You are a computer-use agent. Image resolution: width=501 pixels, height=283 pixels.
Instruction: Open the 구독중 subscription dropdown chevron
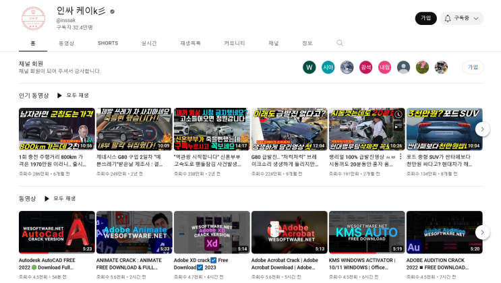[x=476, y=18]
